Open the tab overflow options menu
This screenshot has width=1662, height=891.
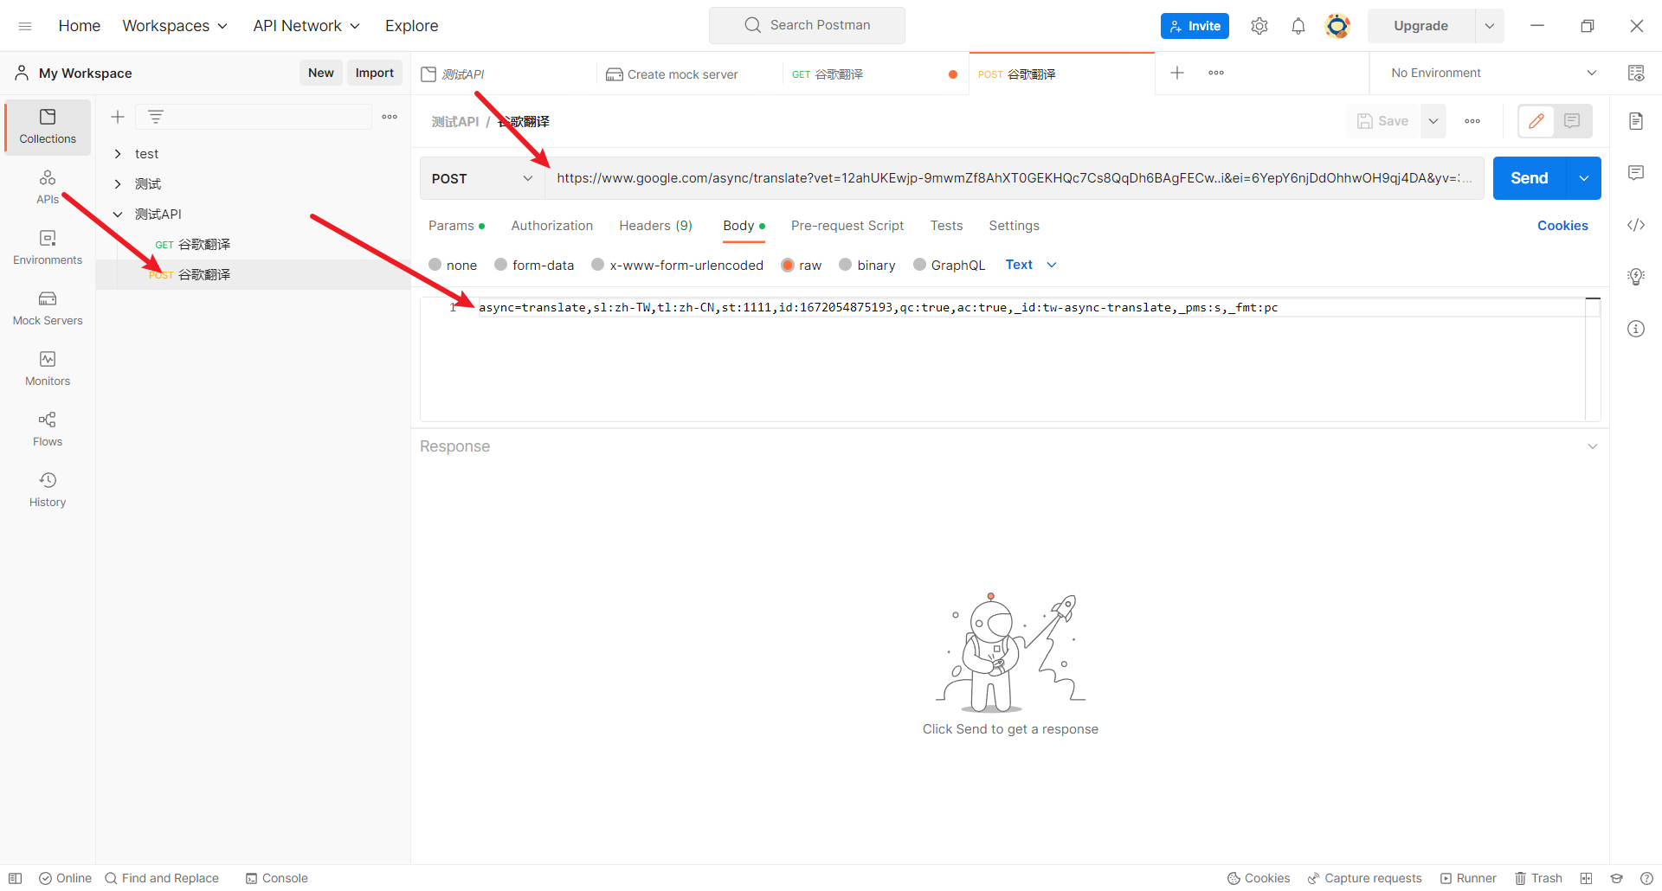point(1216,73)
